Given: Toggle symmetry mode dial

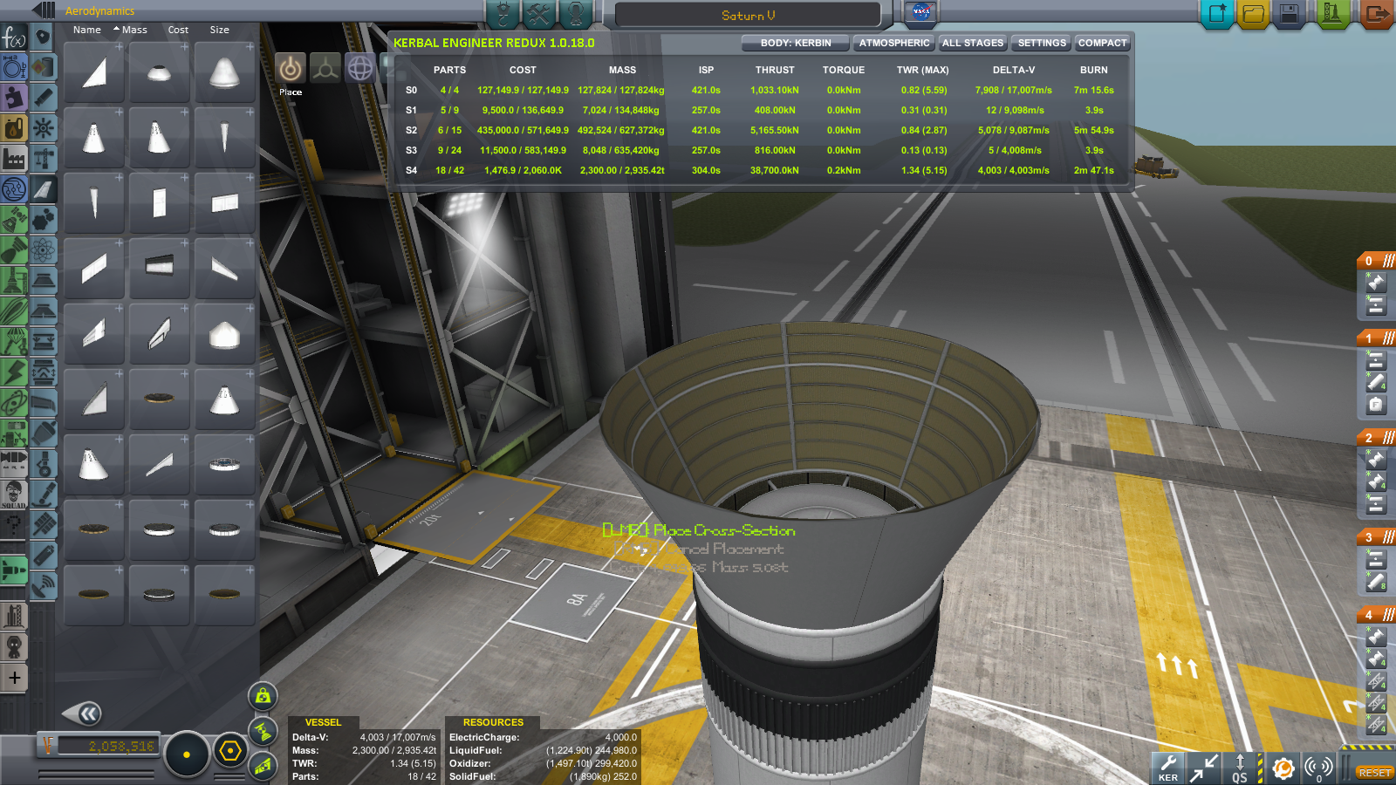Looking at the screenshot, I should click(186, 754).
